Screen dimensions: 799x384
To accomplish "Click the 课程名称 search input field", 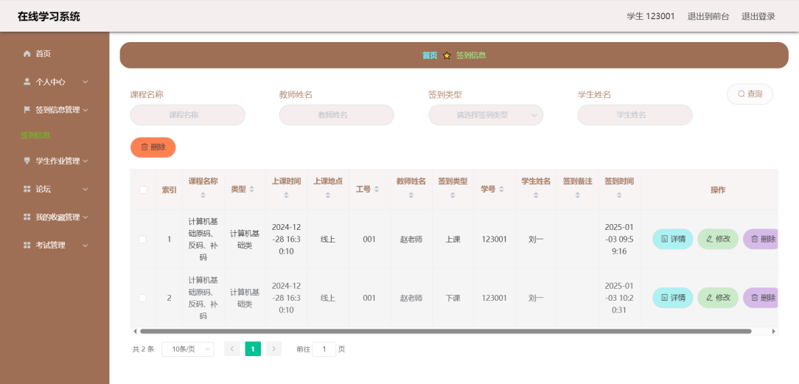I will pyautogui.click(x=187, y=115).
